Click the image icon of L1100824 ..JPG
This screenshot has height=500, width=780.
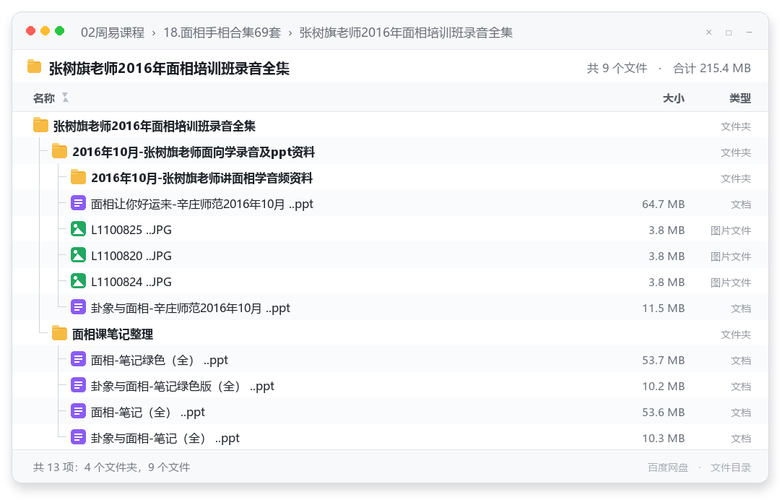[78, 280]
